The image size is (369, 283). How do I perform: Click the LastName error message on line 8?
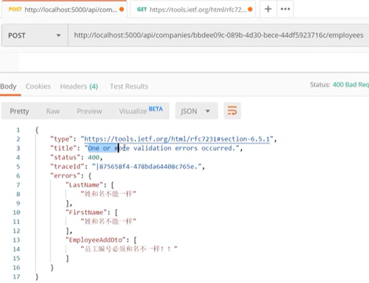108,194
